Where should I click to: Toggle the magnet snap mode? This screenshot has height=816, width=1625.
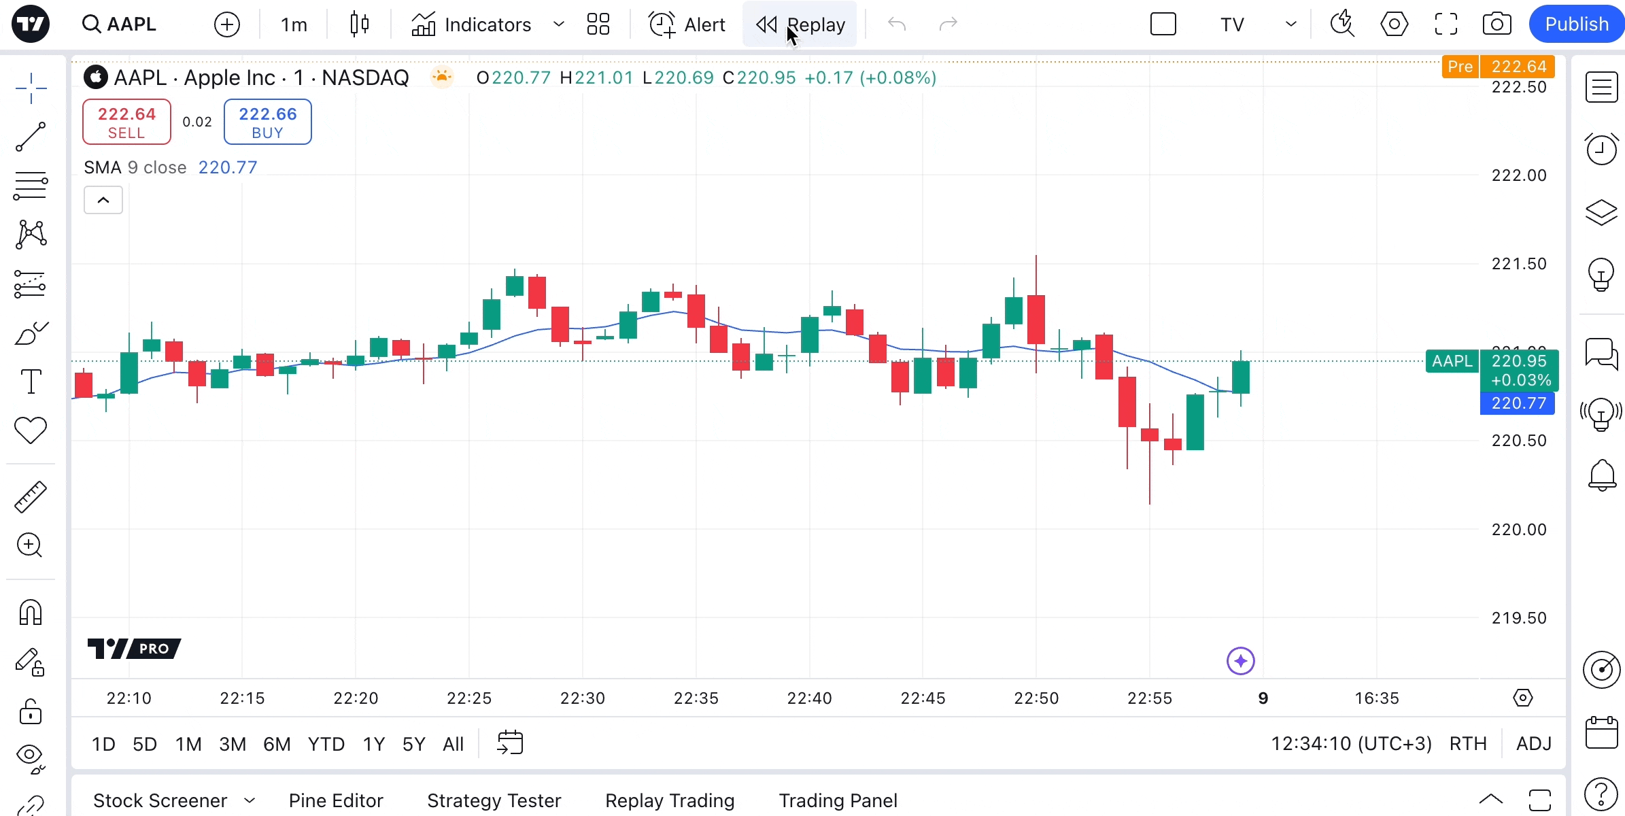pos(31,613)
